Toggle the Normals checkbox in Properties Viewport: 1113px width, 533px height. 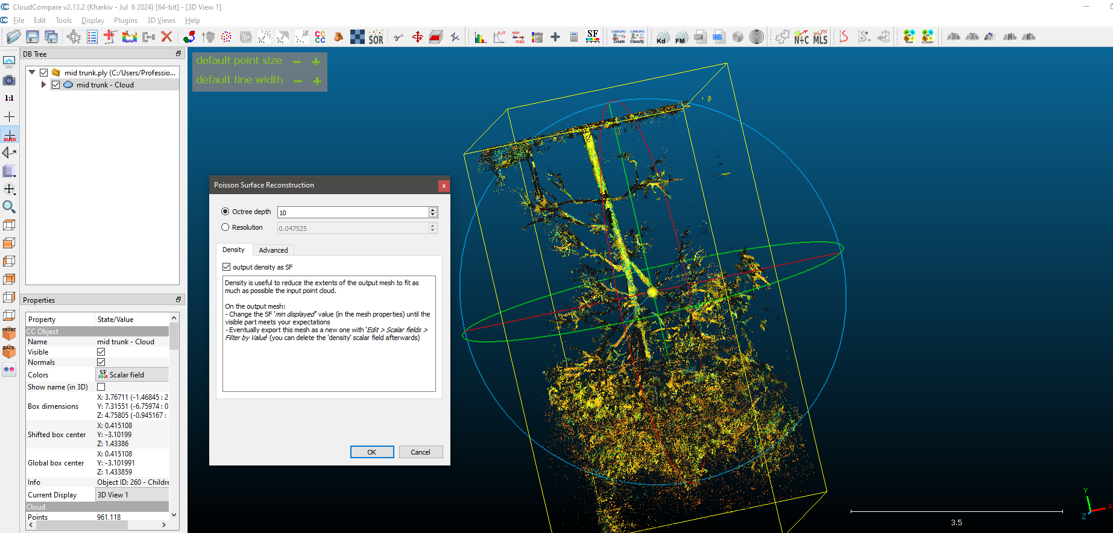[x=101, y=362]
